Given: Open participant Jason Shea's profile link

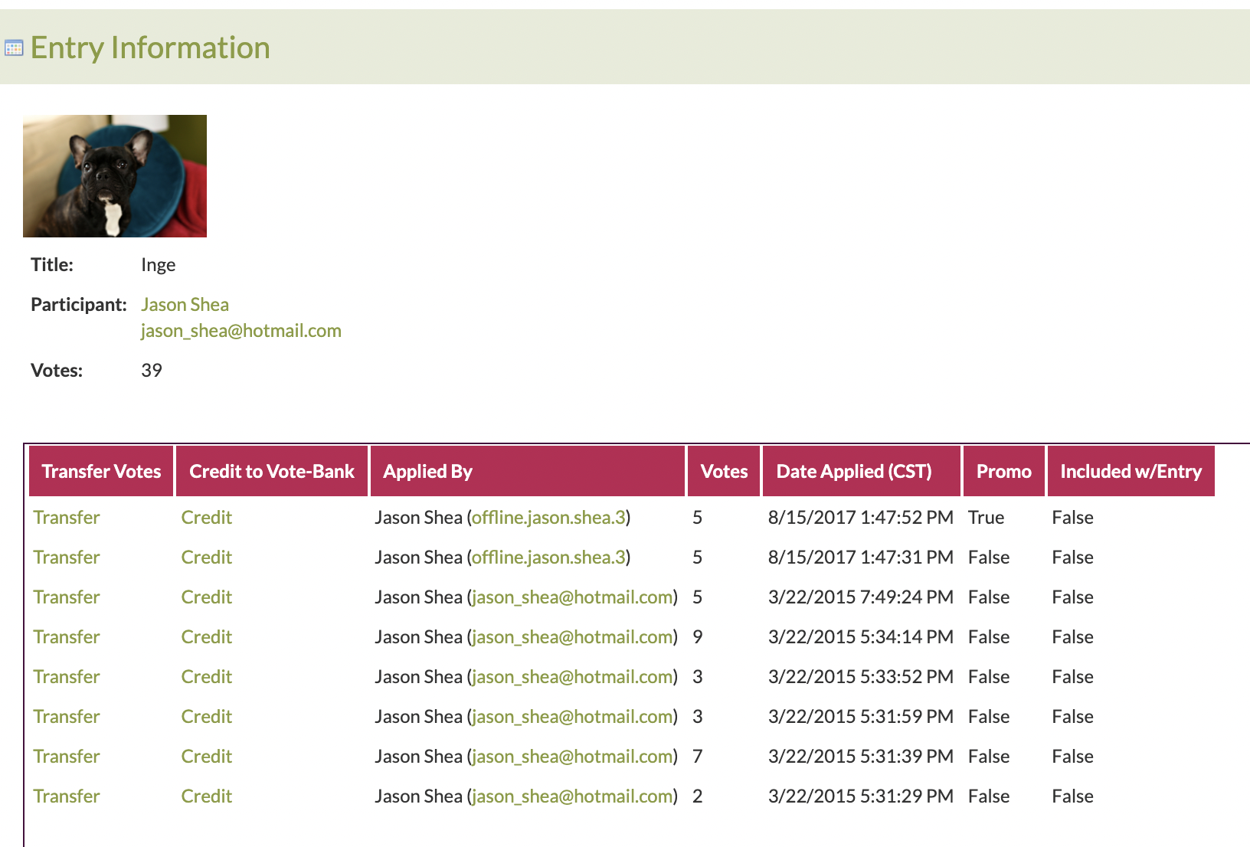Looking at the screenshot, I should pos(185,305).
